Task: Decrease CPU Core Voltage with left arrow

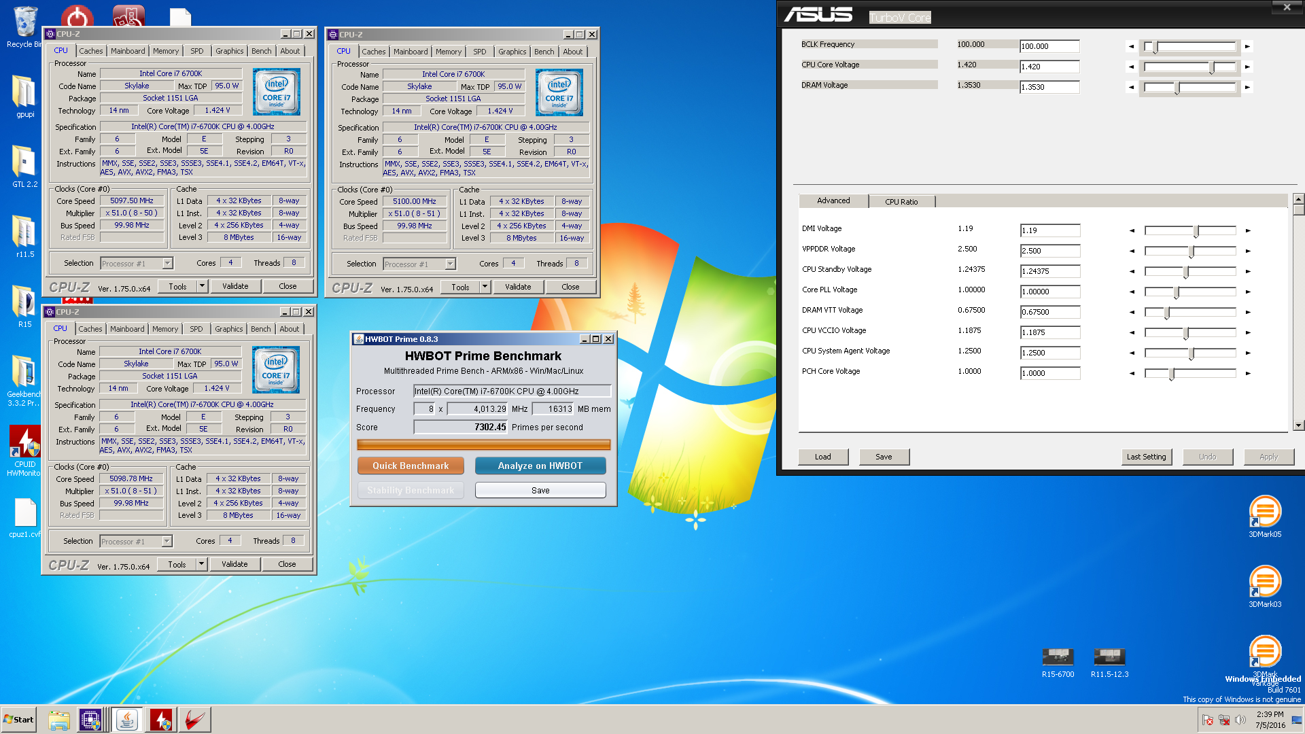Action: tap(1131, 67)
